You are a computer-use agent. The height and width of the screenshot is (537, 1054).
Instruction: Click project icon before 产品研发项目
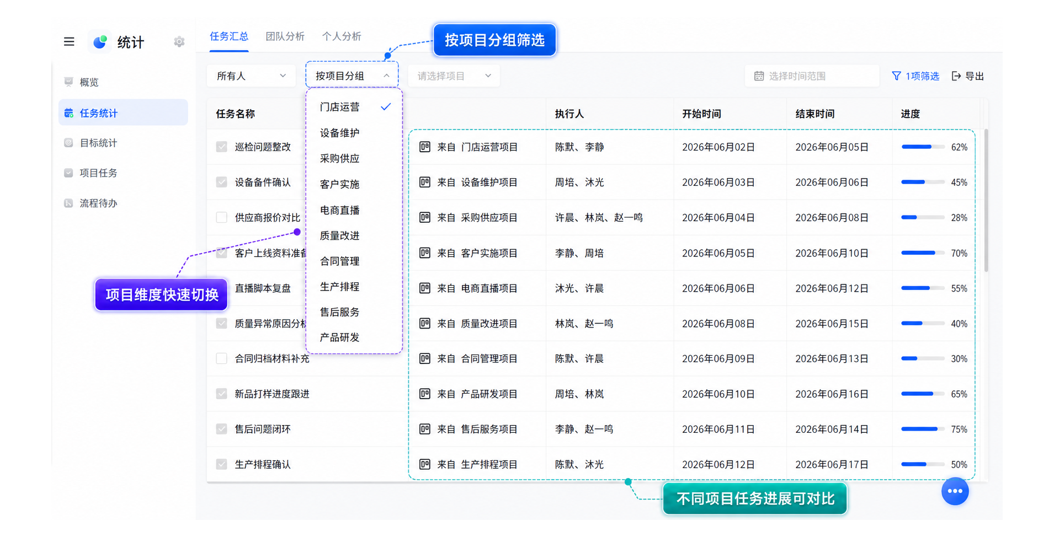[424, 394]
